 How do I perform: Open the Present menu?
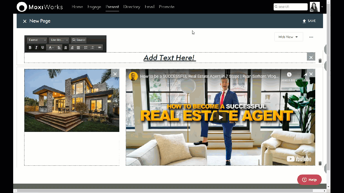pos(112,7)
